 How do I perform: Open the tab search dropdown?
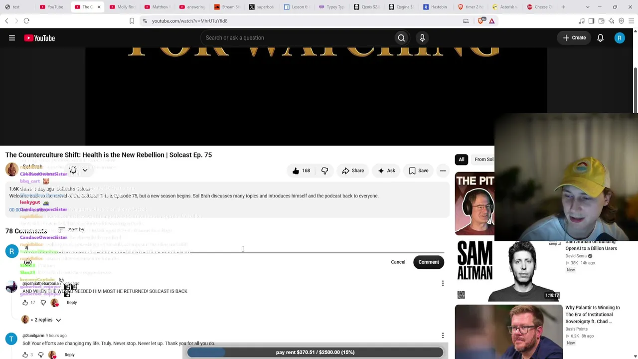[x=588, y=7]
